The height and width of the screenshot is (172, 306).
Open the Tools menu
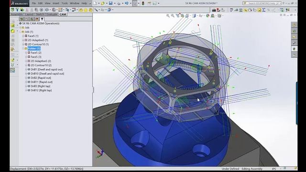[x=65, y=3]
